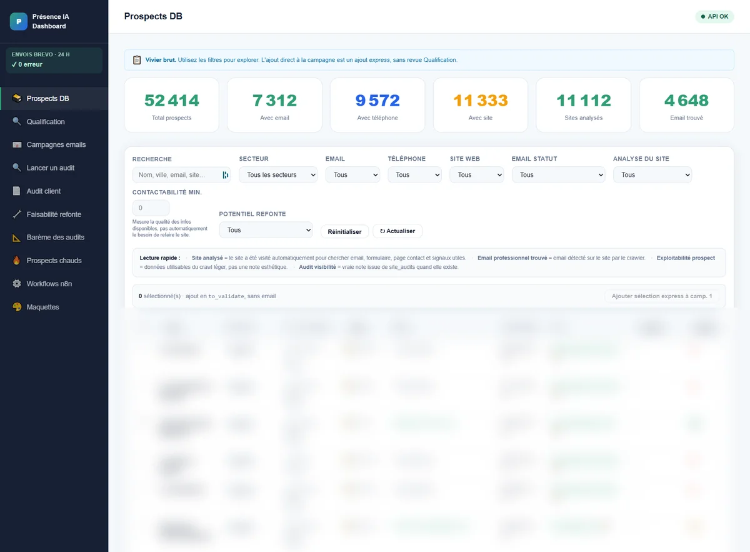This screenshot has width=750, height=552.
Task: Select the 52 414 Total prospects card
Action: tap(172, 105)
